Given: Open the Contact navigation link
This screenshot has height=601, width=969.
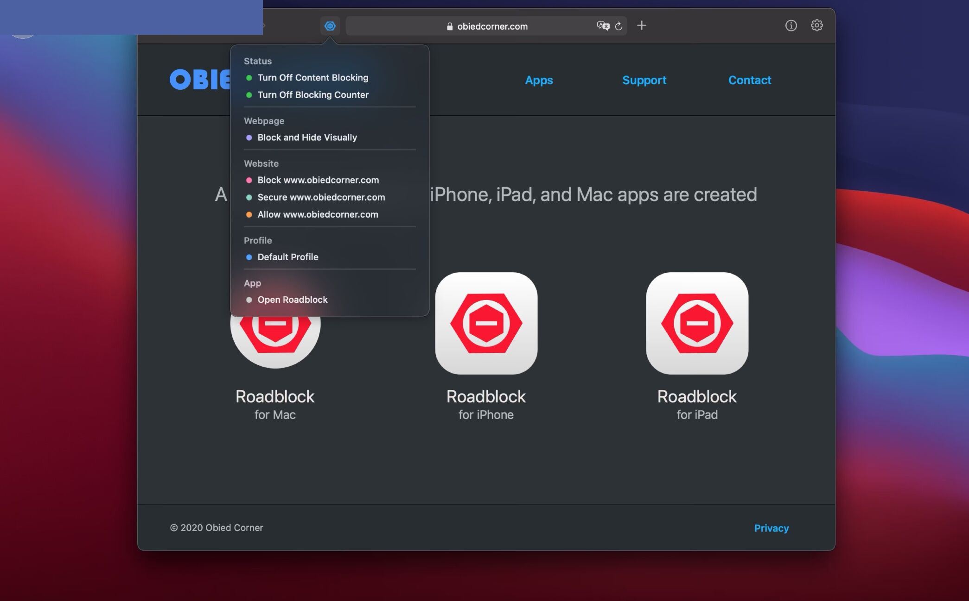Looking at the screenshot, I should (750, 80).
